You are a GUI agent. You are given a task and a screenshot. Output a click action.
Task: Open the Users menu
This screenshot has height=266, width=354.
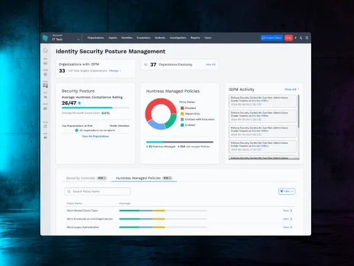[208, 38]
